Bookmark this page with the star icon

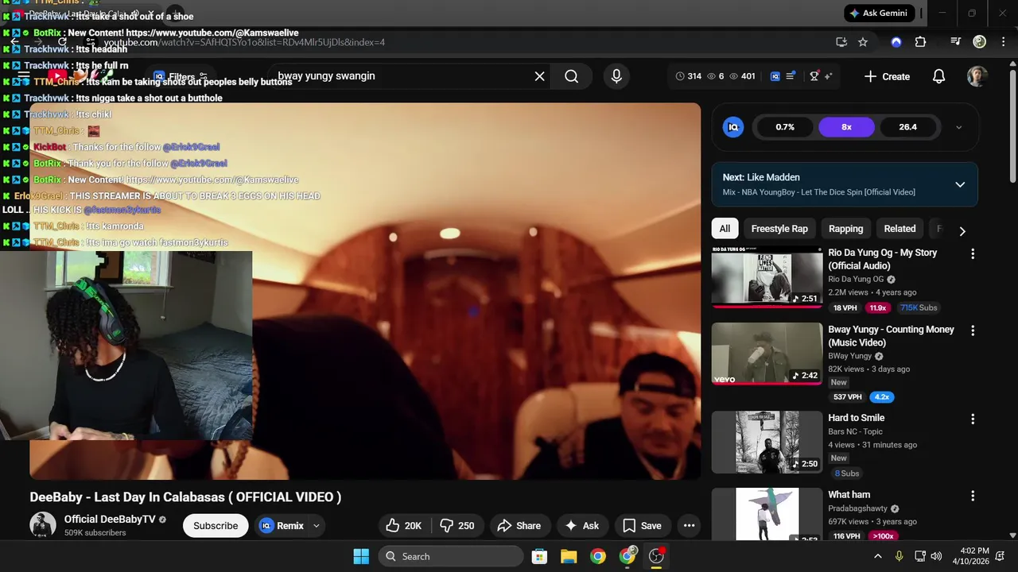click(x=863, y=42)
